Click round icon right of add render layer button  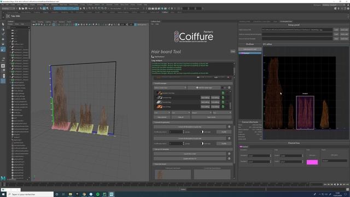pyautogui.click(x=229, y=88)
